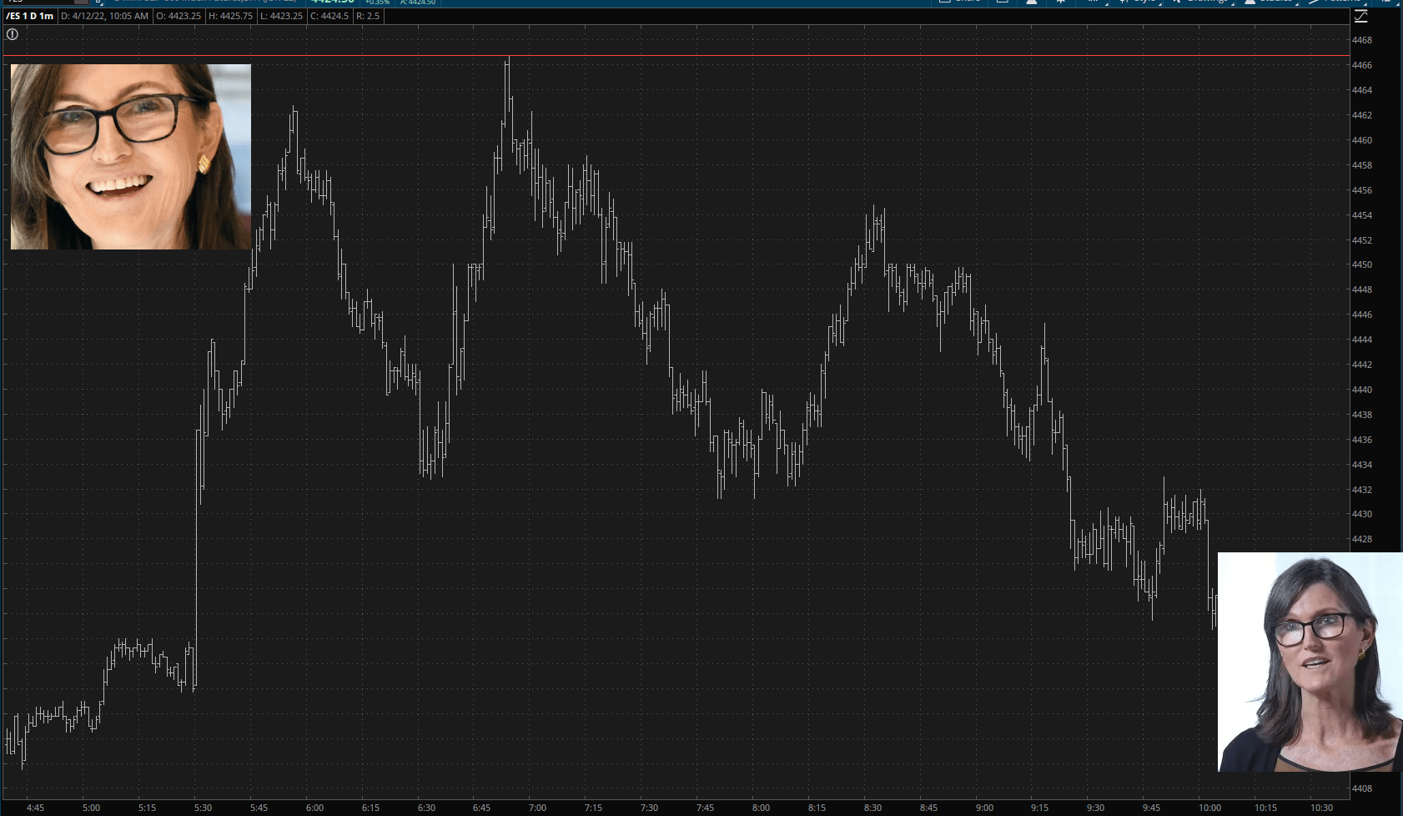Open the Patterns menu in chart toolbar
Screen dimensions: 1403x816
[x=1336, y=2]
